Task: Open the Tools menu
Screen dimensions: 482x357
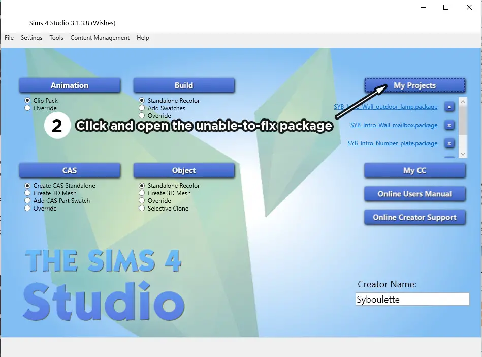Action: pyautogui.click(x=56, y=38)
